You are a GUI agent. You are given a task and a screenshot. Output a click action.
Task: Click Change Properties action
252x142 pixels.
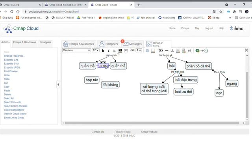coord(14,56)
